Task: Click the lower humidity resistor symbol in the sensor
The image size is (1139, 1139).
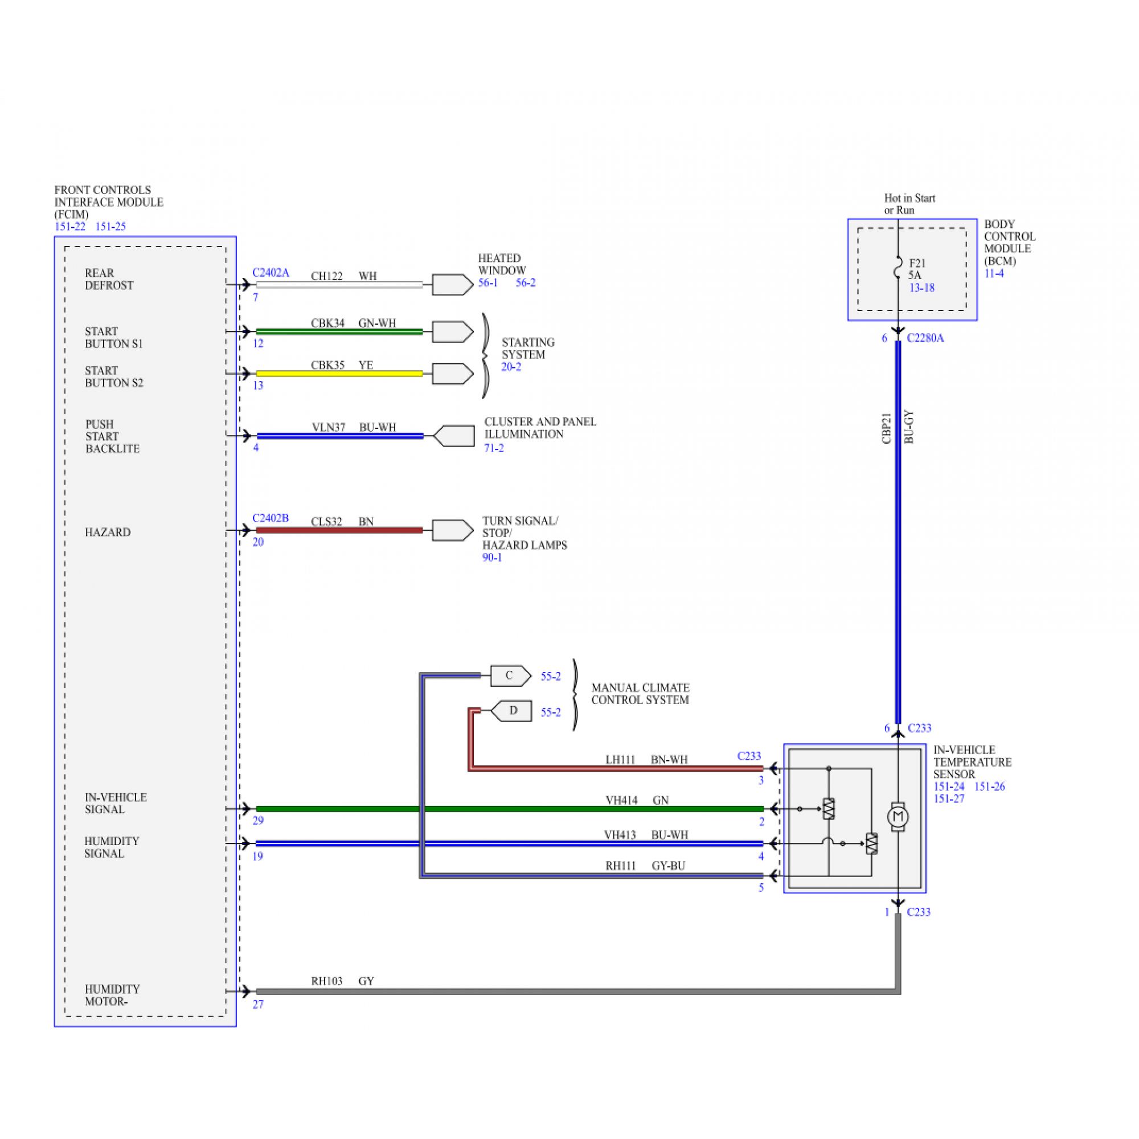Action: tap(871, 843)
